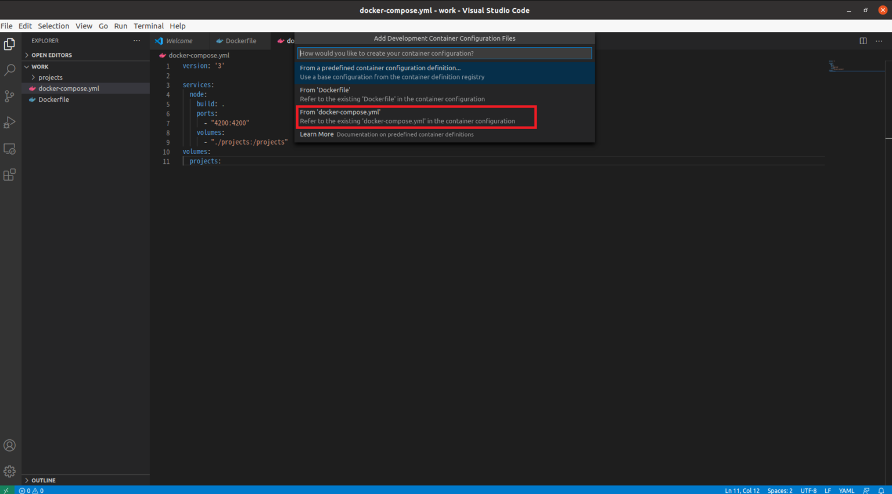
Task: Open the Extensions view
Action: click(9, 174)
